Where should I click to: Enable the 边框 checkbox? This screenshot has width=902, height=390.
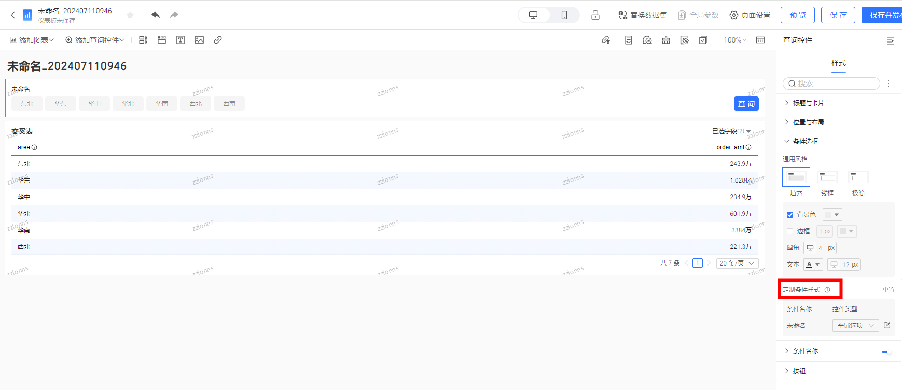coord(790,231)
